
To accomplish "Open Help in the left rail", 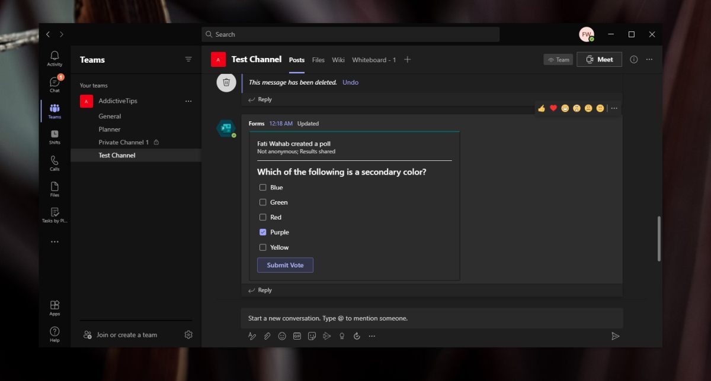I will (55, 334).
